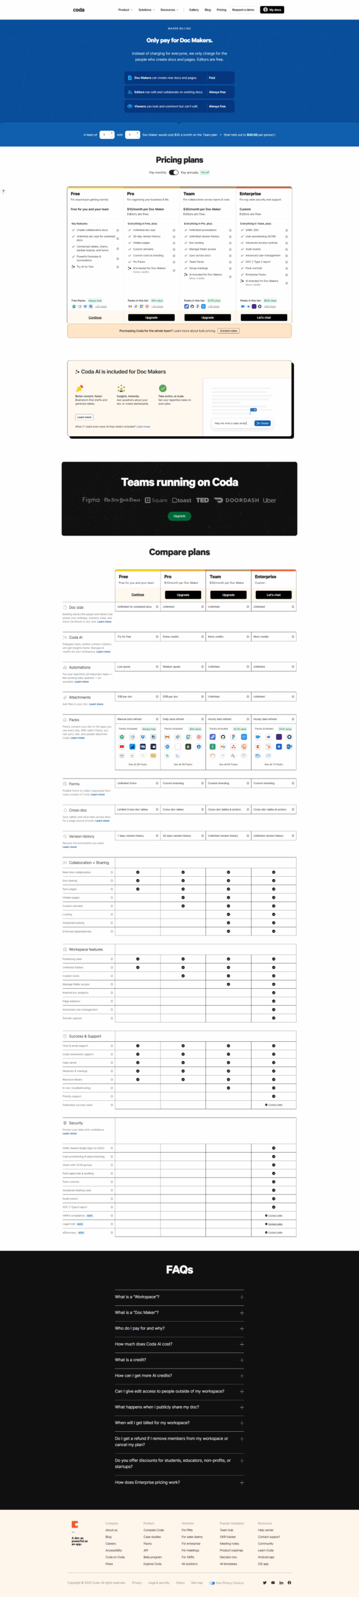
Task: Open the Facebook icon in the footer
Action: [x=289, y=1583]
